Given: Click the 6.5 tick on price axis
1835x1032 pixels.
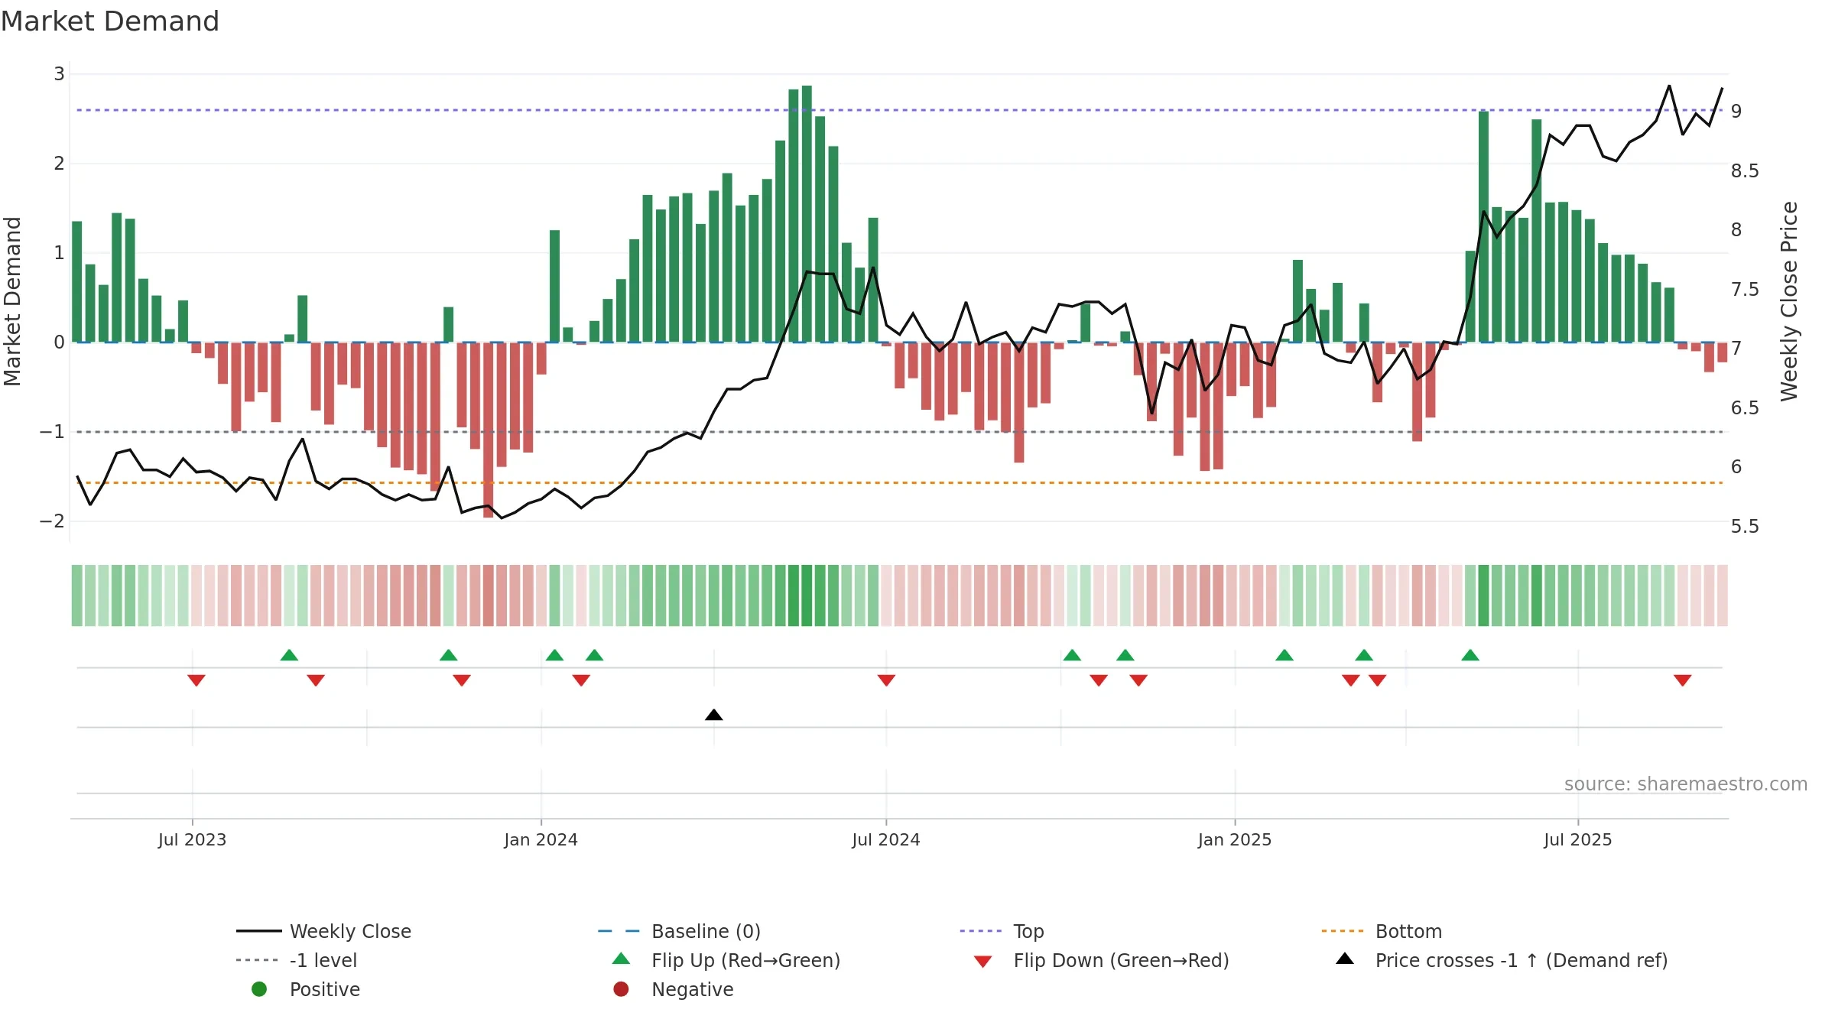Looking at the screenshot, I should (1745, 408).
